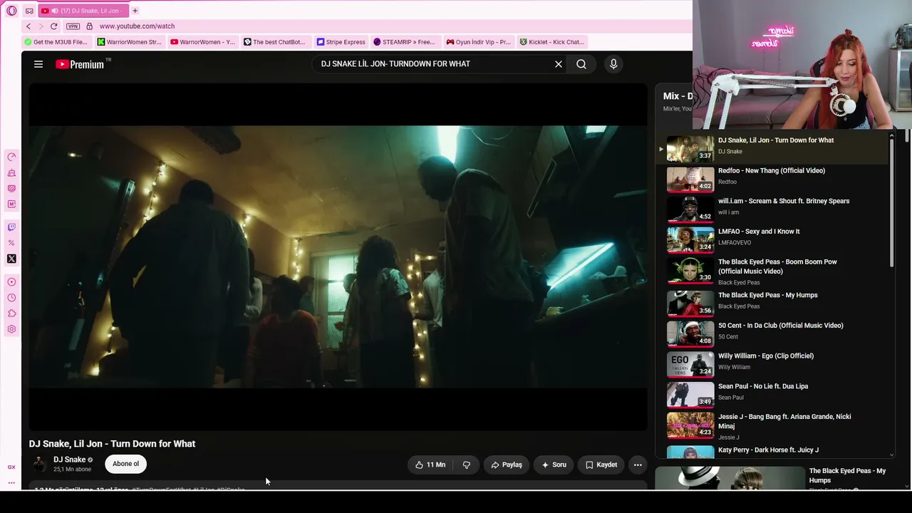Open the WarriorWomen - Y... YouTube bookmark

(202, 42)
